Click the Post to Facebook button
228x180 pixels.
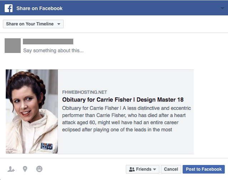pos(204,169)
